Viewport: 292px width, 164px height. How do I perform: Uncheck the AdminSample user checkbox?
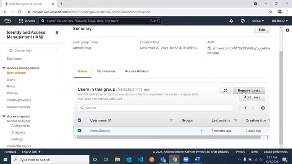click(79, 131)
